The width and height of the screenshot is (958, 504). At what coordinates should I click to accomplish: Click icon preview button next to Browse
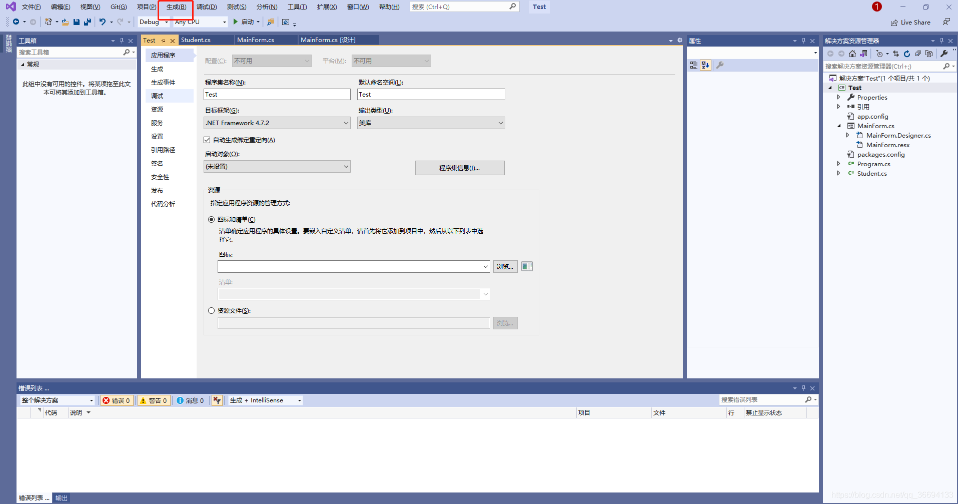coord(527,266)
